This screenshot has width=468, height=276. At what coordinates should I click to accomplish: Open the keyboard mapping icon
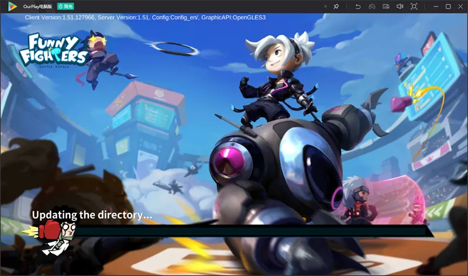tap(386, 6)
